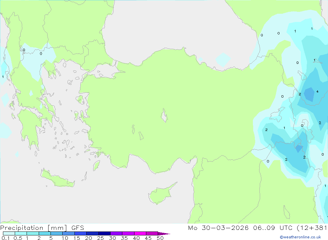Screen dimensions: 328x240
Task: Click the '25' legend scale label
Action: [101, 238]
